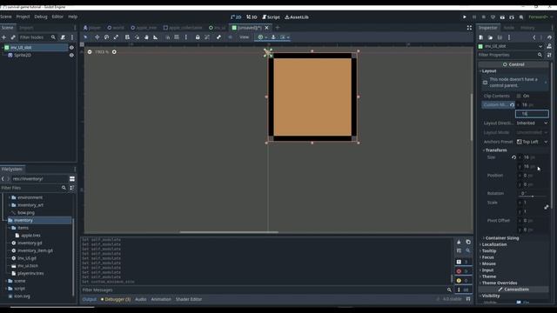Toggle grid snap icon
The height and width of the screenshot is (313, 557).
coord(177,37)
